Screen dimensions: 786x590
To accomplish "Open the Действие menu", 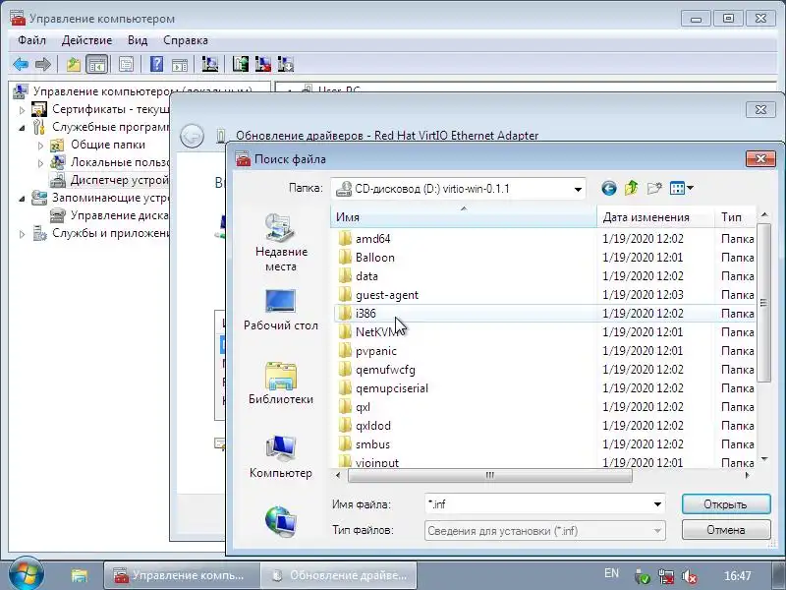I will (86, 40).
